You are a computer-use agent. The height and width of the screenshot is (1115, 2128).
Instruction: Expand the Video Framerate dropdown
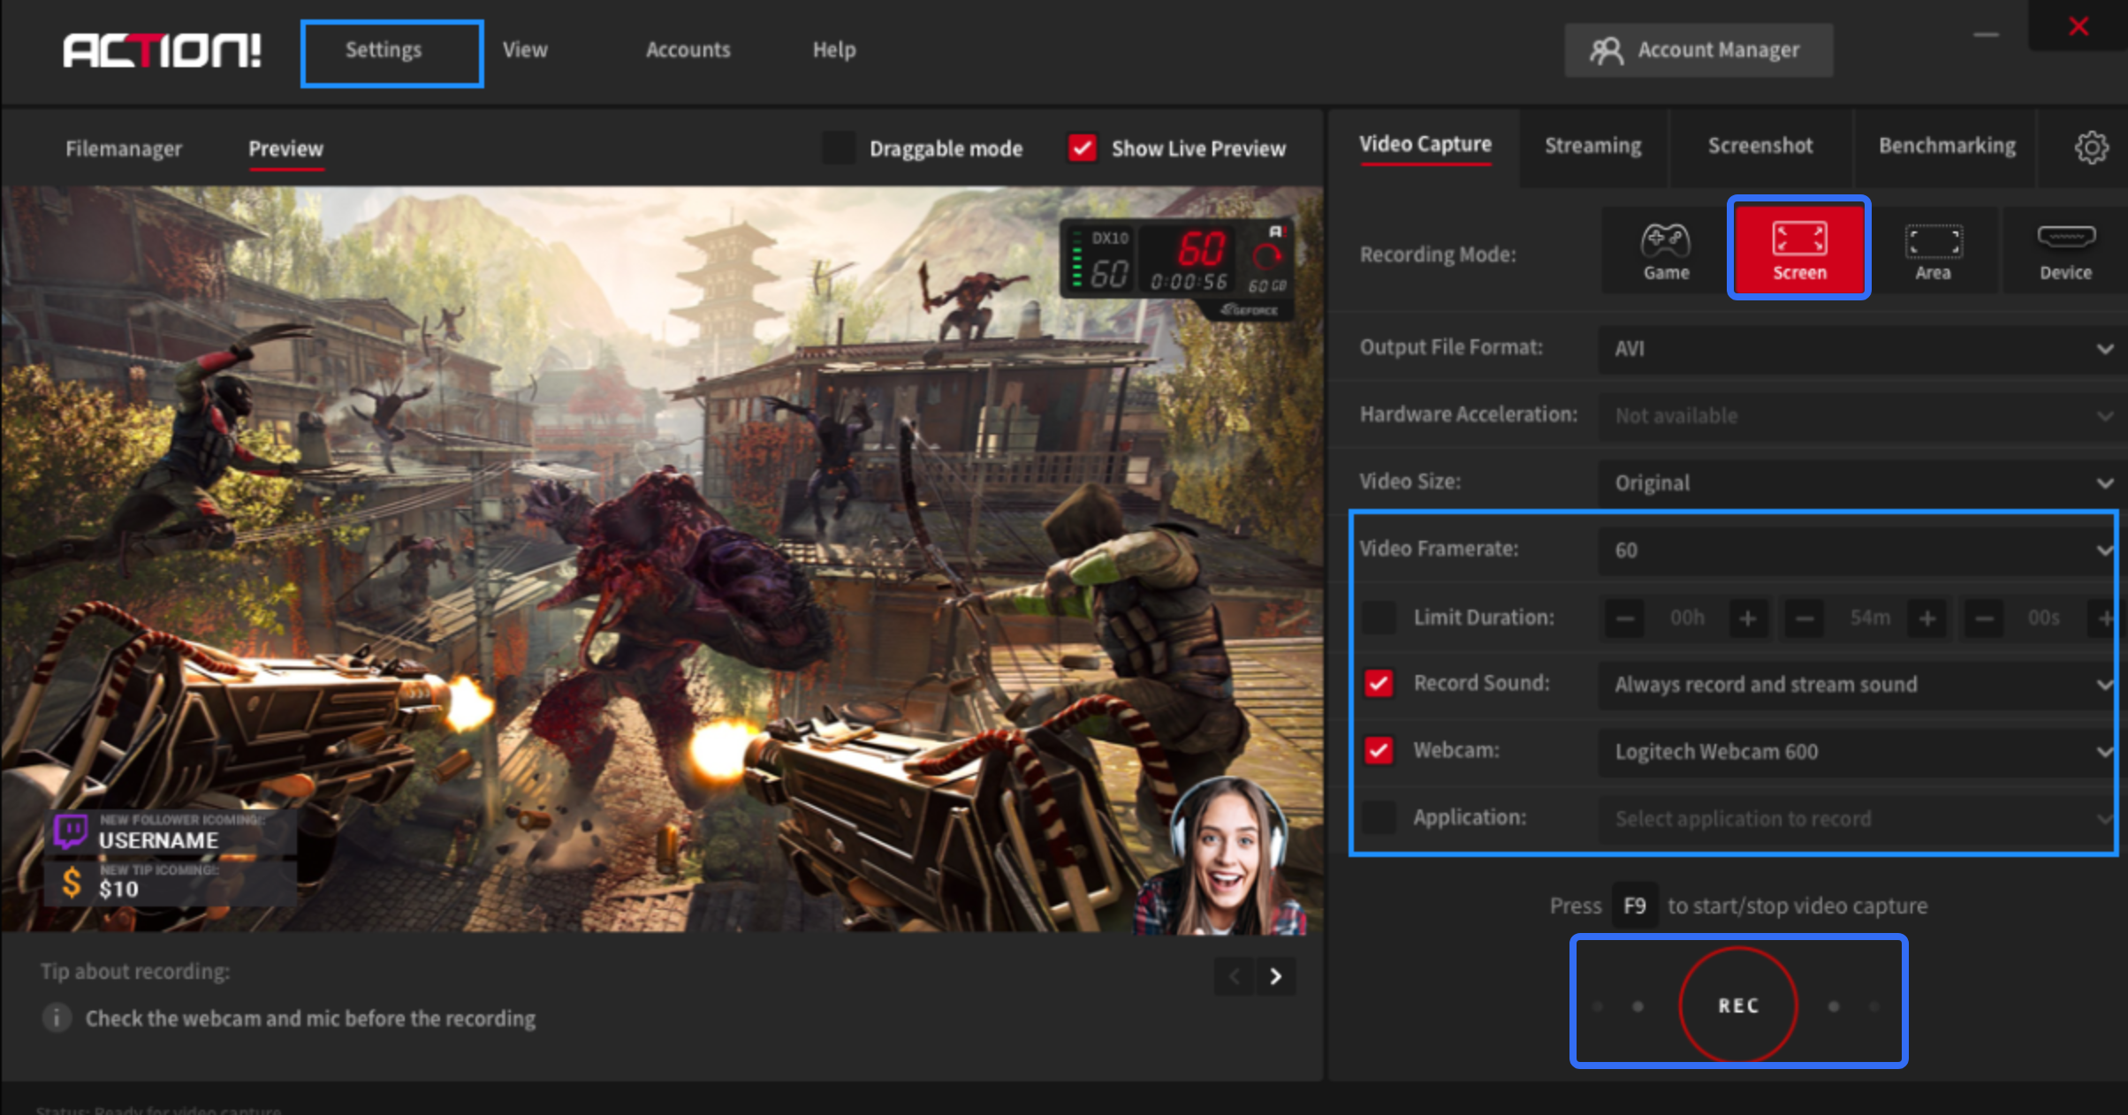(1856, 550)
